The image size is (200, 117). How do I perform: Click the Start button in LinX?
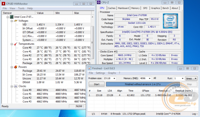(97, 84)
